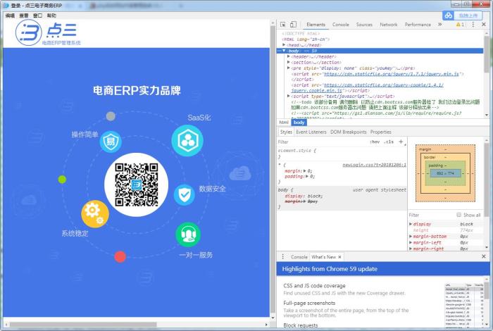
Task: Click the box model content size box
Action: (x=446, y=173)
